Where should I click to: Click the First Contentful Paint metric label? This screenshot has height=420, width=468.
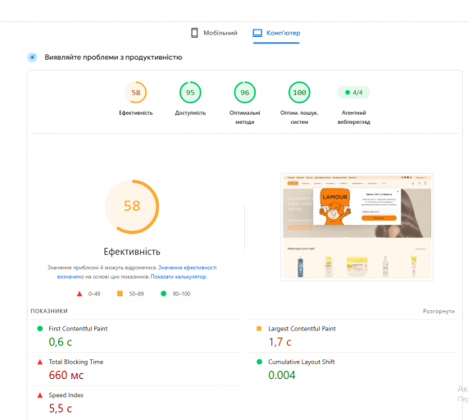78,329
